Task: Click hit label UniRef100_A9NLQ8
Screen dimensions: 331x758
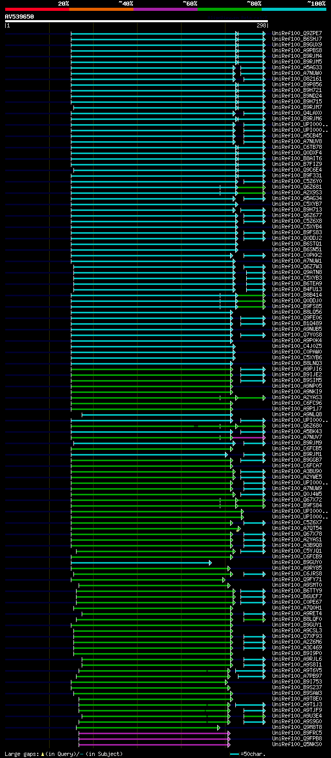Action: click(x=297, y=414)
